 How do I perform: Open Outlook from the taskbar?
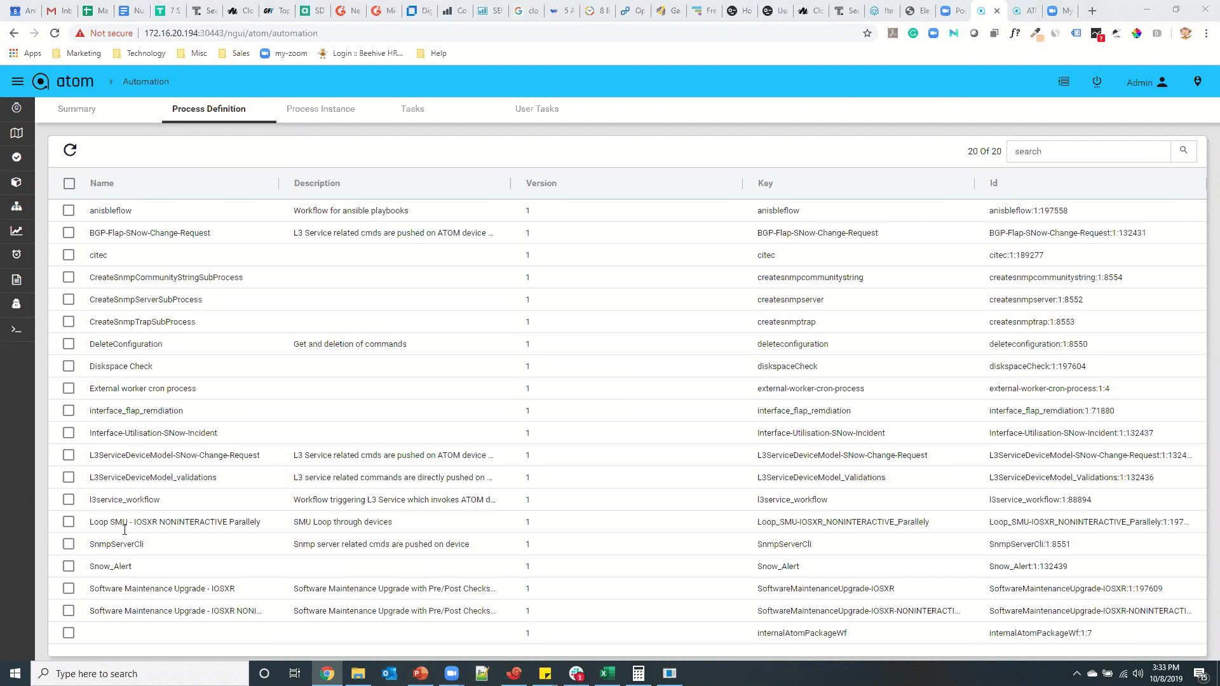389,673
